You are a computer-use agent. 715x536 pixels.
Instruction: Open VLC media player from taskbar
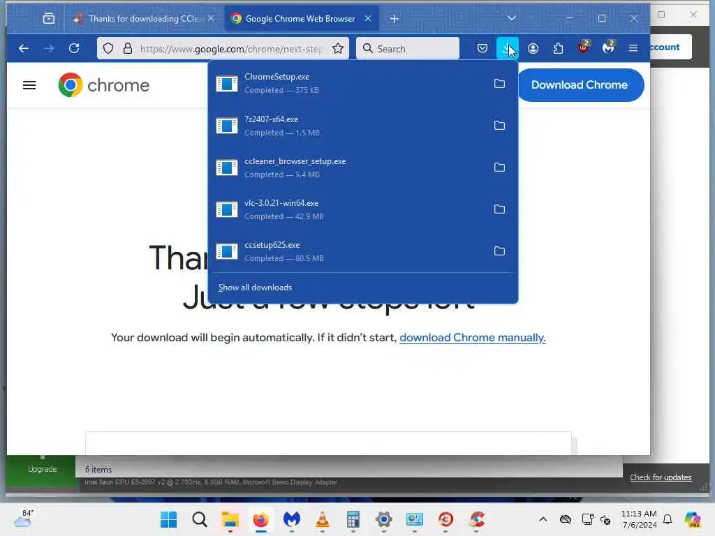[323, 519]
